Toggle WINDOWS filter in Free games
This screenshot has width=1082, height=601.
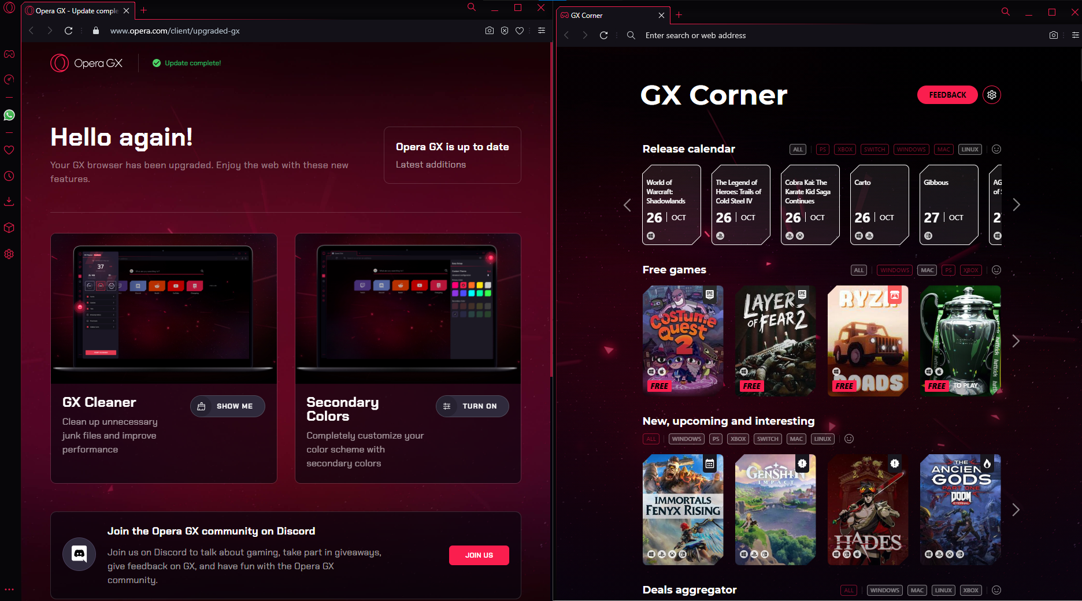895,270
